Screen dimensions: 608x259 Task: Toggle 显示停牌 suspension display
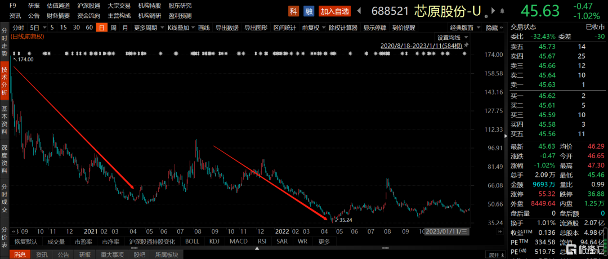tap(374, 28)
